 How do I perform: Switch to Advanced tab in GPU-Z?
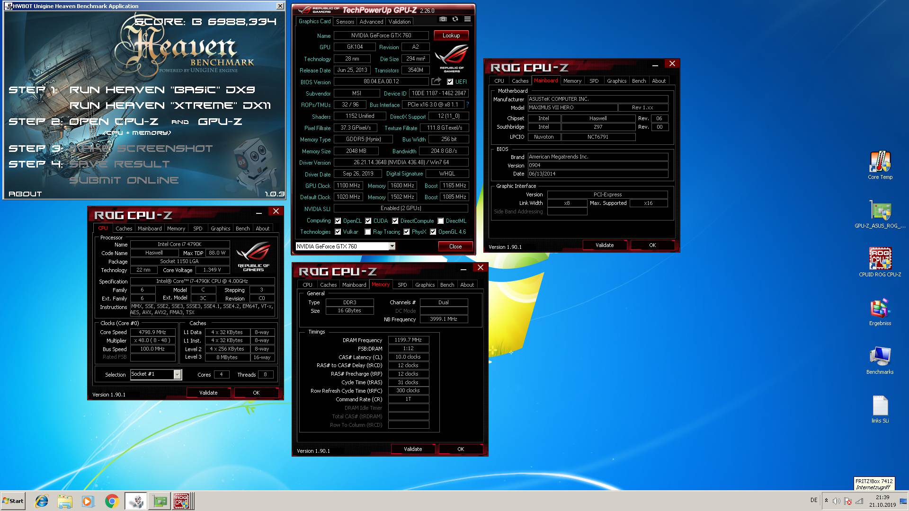click(x=371, y=22)
